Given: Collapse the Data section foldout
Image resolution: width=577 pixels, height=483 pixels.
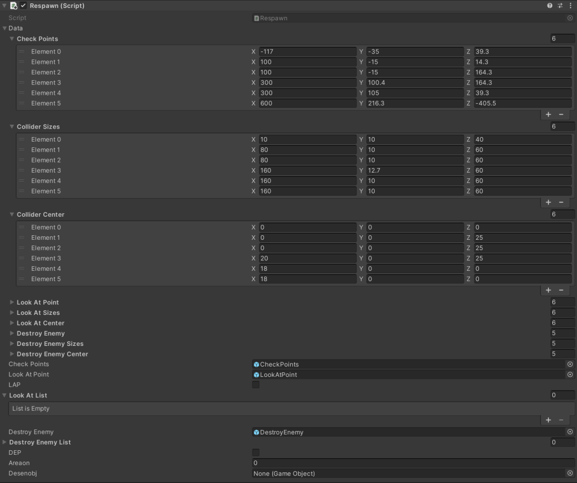Looking at the screenshot, I should click(5, 28).
